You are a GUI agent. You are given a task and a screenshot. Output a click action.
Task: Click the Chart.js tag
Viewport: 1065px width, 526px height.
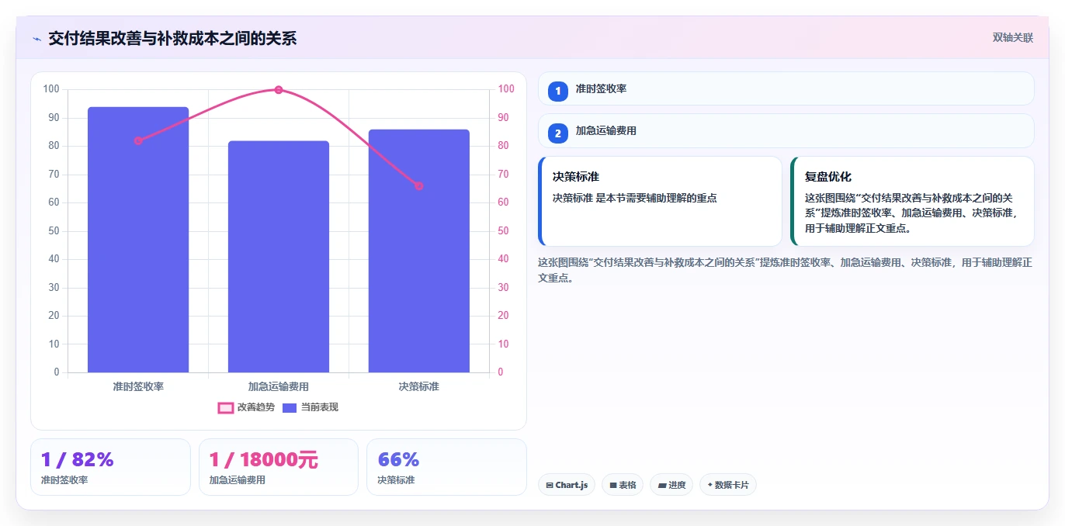pos(567,485)
